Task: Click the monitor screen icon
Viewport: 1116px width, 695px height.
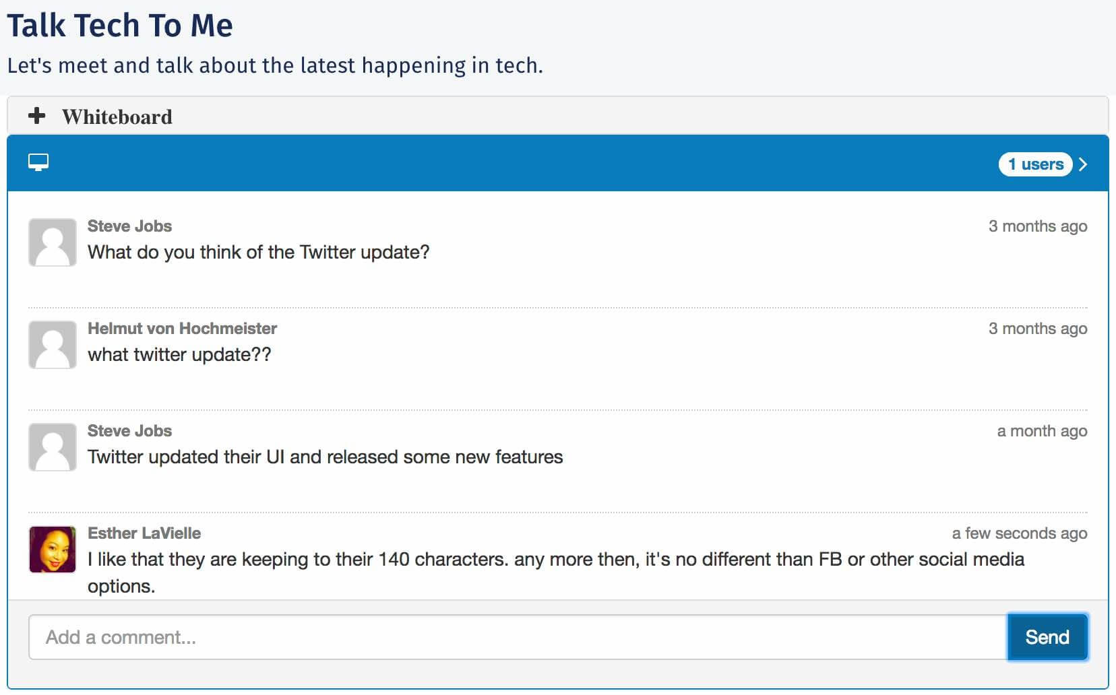Action: point(38,162)
